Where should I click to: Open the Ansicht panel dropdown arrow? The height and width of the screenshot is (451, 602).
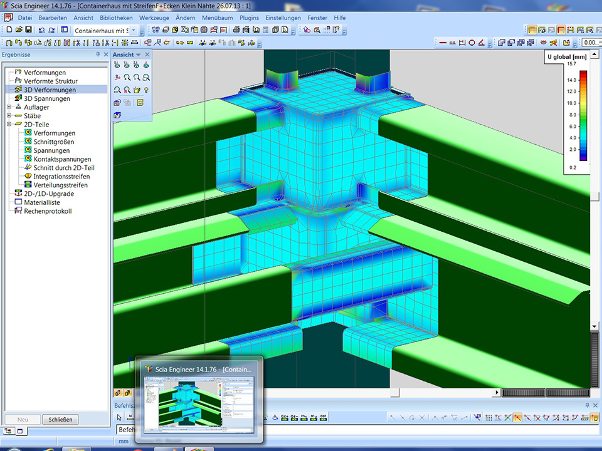(x=139, y=54)
